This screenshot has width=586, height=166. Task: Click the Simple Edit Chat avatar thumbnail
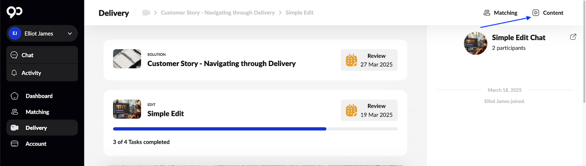coord(475,43)
